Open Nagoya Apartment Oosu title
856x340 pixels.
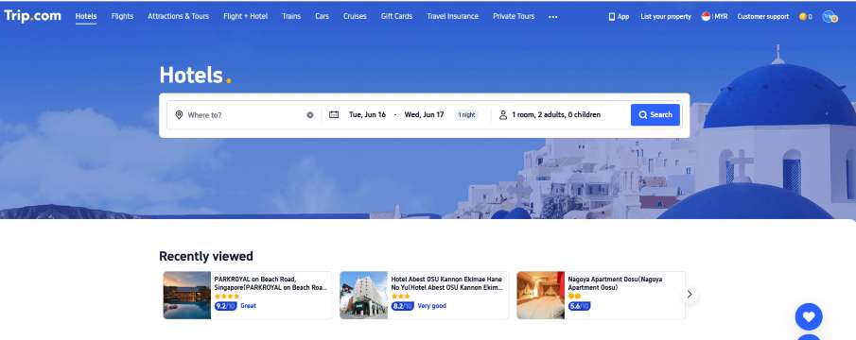pyautogui.click(x=615, y=283)
